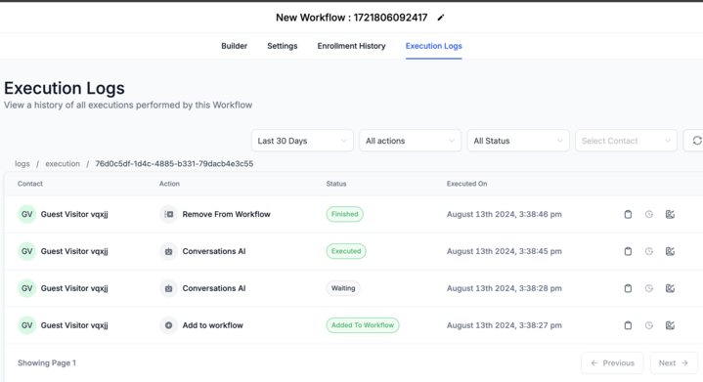Copy details for Remove From Workflow row
Viewport: 703px width, 382px height.
[628, 214]
